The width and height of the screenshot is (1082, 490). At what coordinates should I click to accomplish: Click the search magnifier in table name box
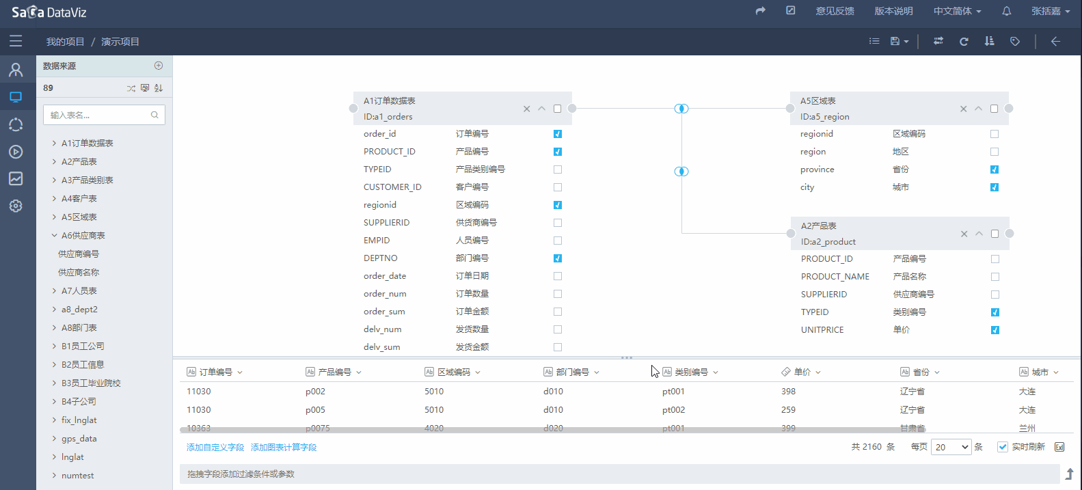click(x=154, y=115)
